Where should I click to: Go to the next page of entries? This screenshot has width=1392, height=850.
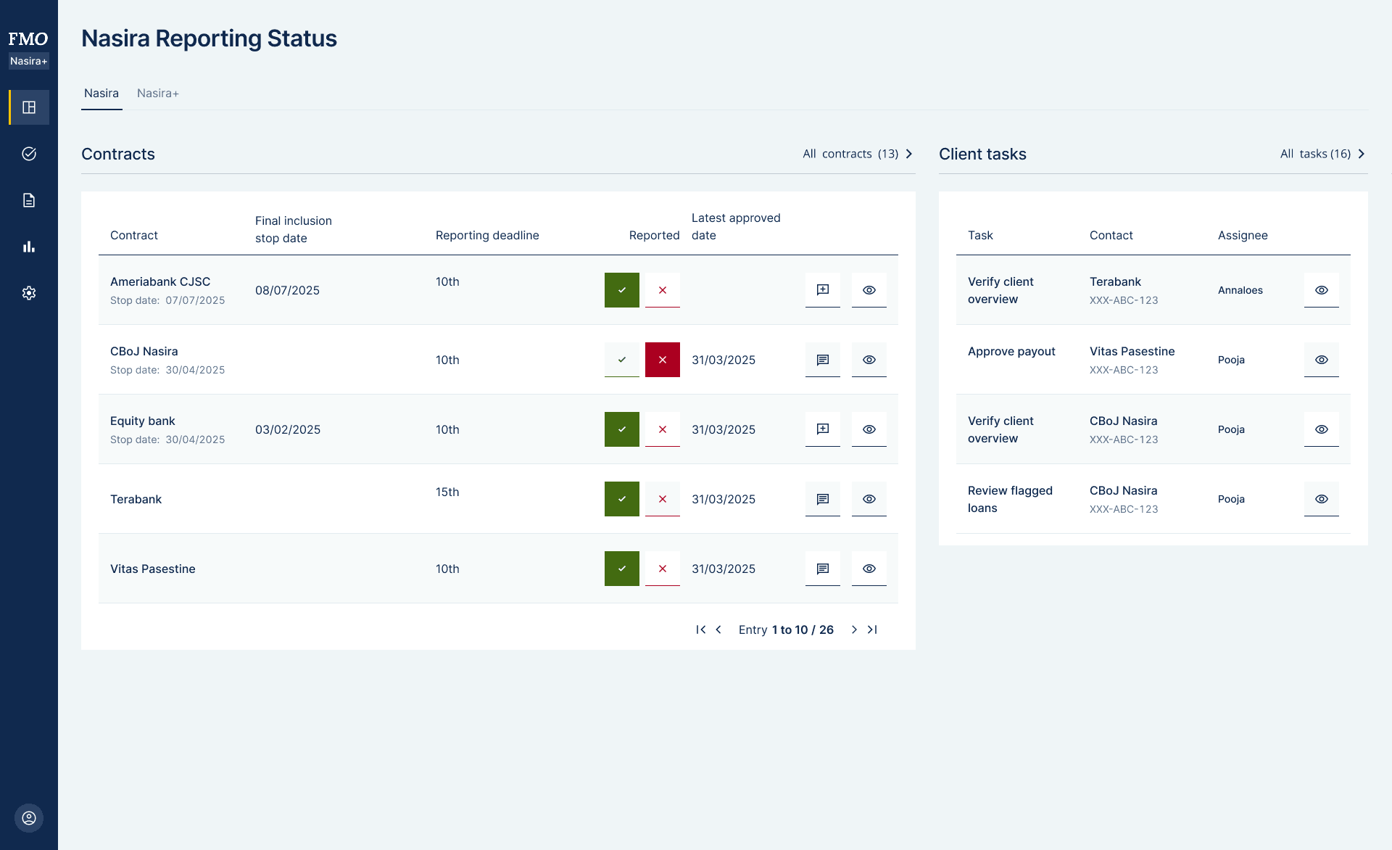(x=854, y=630)
